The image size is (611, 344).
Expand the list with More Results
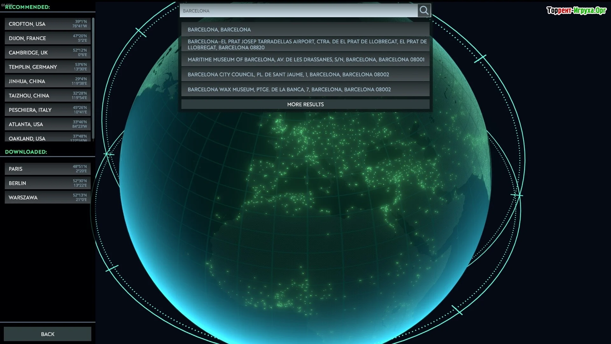[305, 104]
